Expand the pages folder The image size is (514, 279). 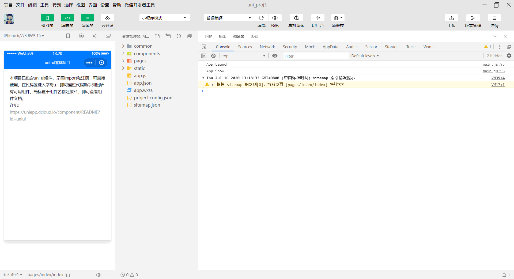point(140,61)
